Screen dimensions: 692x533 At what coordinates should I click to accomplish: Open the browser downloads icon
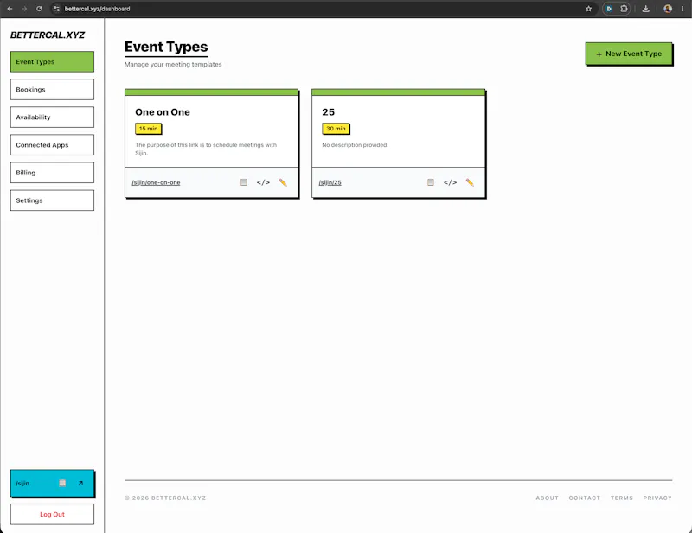tap(645, 9)
